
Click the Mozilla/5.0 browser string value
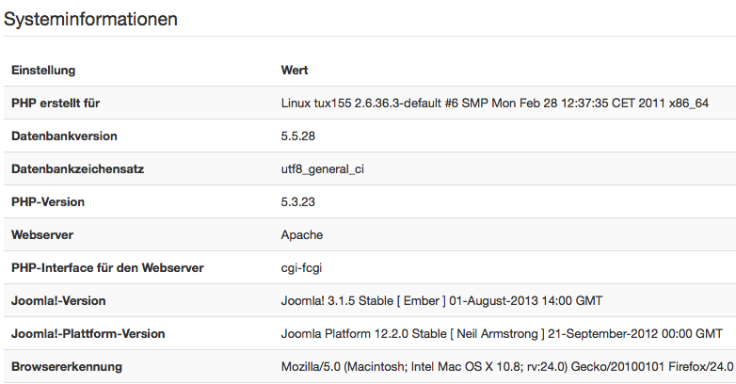tap(507, 366)
